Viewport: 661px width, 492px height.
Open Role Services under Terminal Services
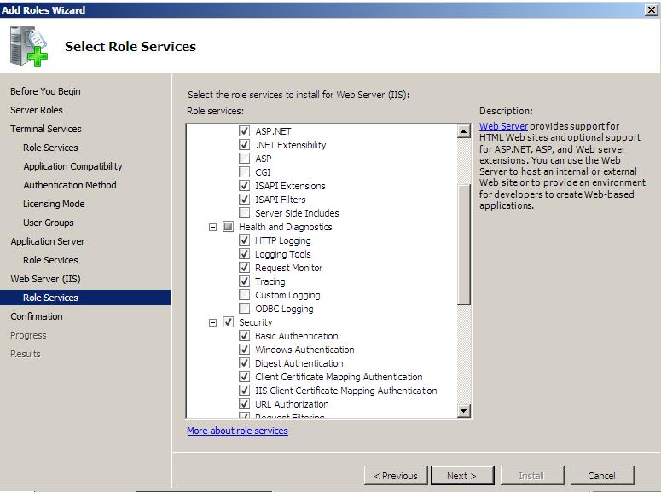point(50,148)
